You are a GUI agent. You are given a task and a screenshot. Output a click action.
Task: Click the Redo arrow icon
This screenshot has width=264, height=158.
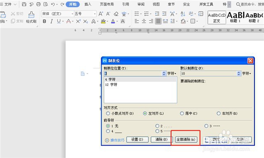click(62, 5)
